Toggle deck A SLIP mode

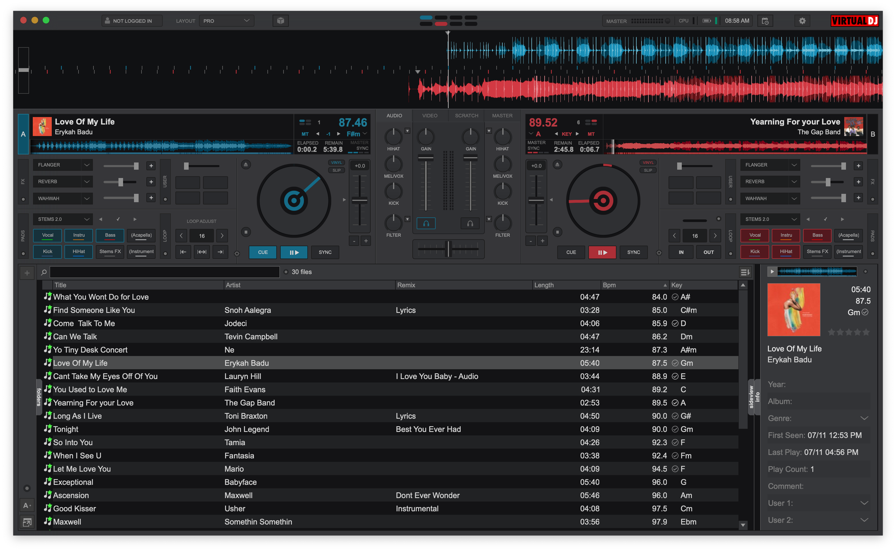click(336, 170)
